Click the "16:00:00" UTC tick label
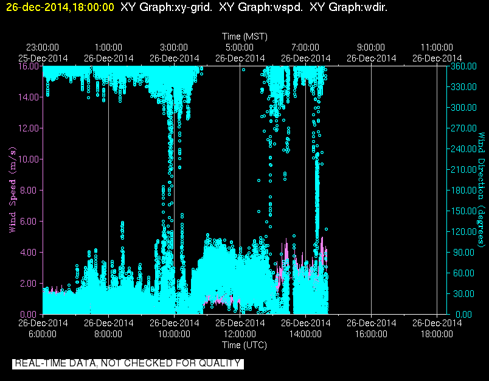Viewport: 489px width, 381px height. tap(371, 334)
